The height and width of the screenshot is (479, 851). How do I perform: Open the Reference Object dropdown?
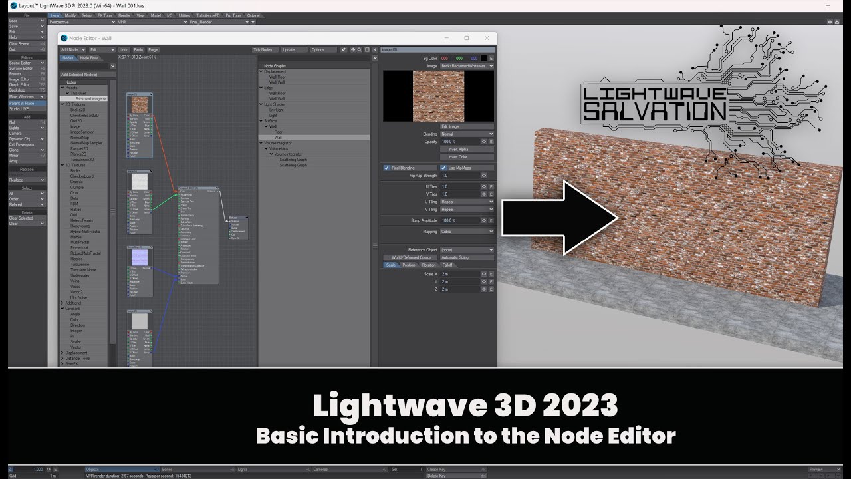(x=467, y=250)
